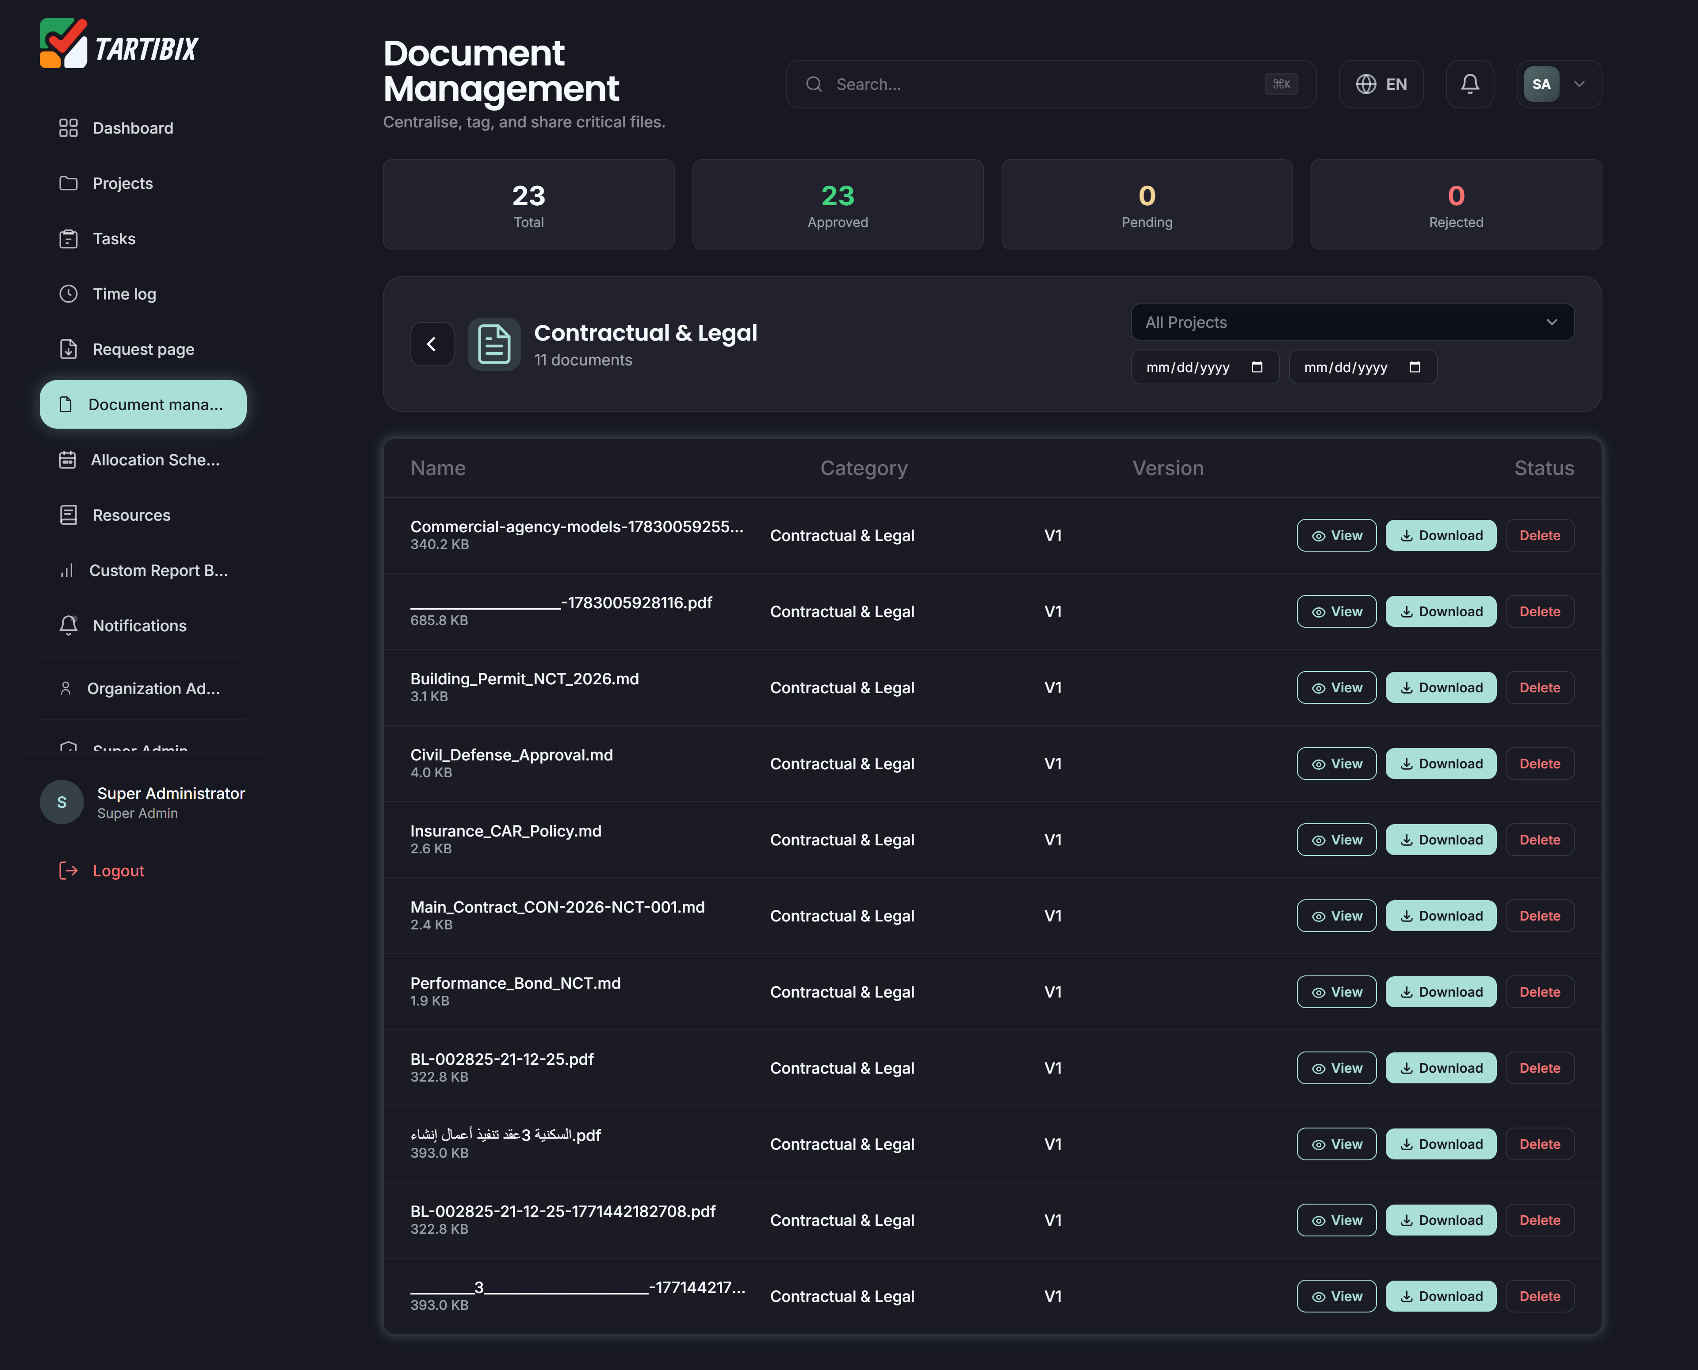View the Commercial-agency-models document
Image resolution: width=1698 pixels, height=1370 pixels.
pyautogui.click(x=1336, y=535)
